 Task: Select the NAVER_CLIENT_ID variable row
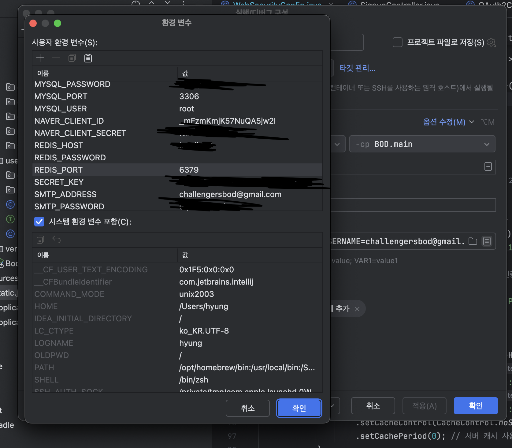(177, 121)
